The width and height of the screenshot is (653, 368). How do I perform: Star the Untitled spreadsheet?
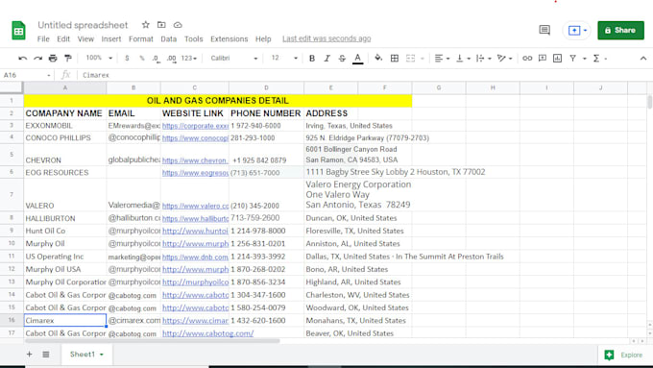145,25
